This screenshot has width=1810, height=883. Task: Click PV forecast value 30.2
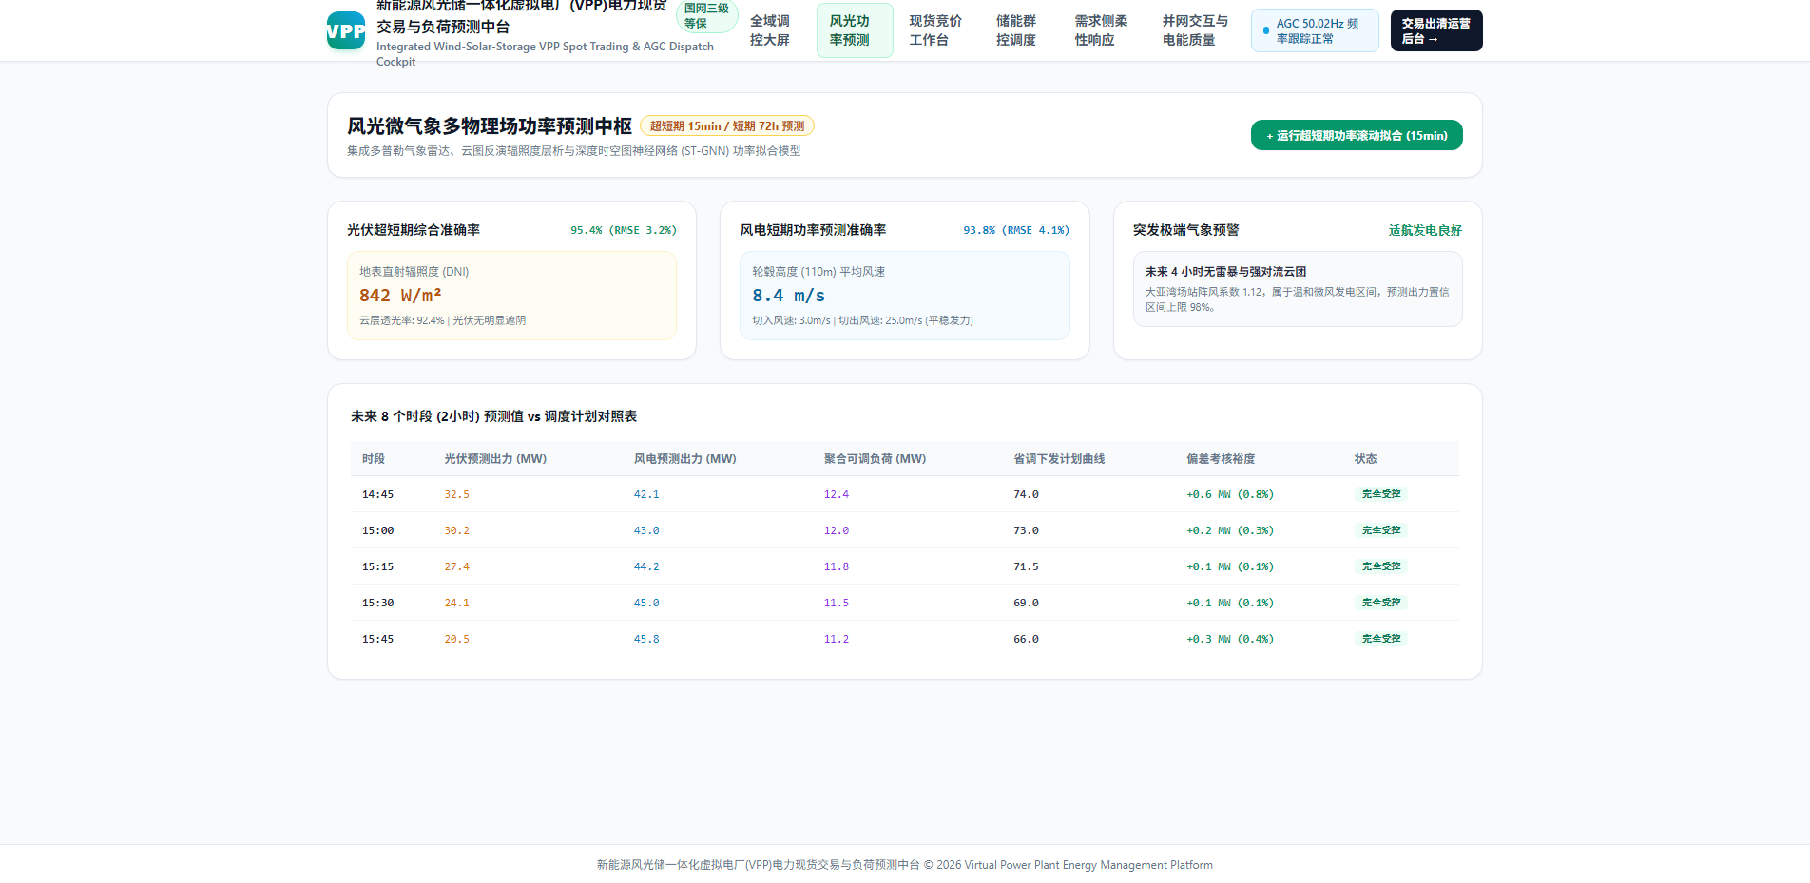pos(456,530)
